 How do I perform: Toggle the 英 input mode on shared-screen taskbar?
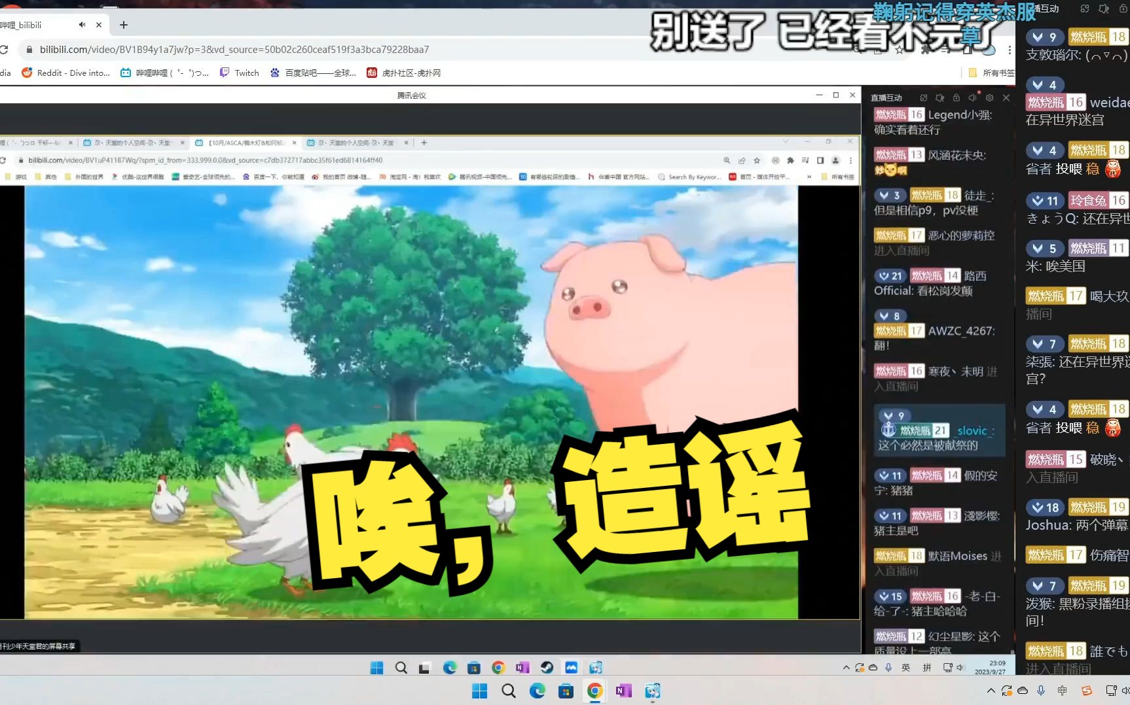tap(906, 668)
